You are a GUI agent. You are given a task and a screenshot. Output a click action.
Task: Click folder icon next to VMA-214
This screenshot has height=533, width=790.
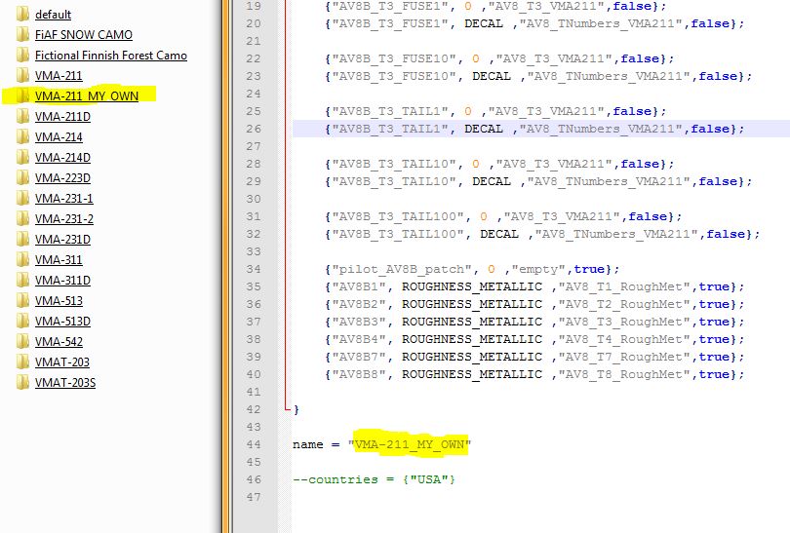(x=22, y=136)
